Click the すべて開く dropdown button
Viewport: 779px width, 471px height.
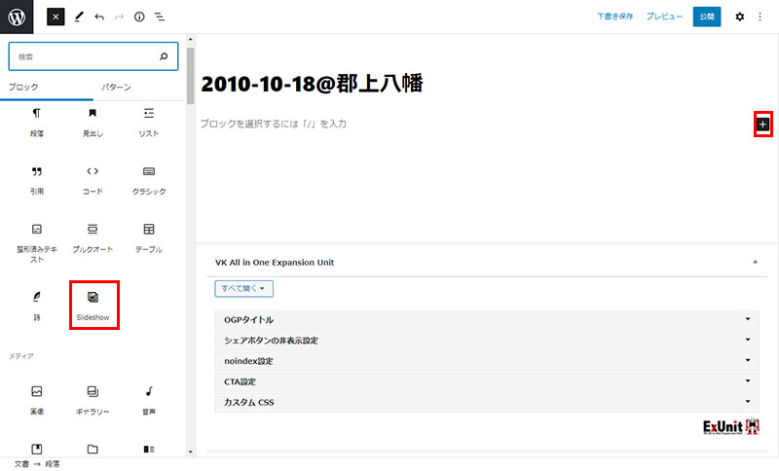click(243, 288)
